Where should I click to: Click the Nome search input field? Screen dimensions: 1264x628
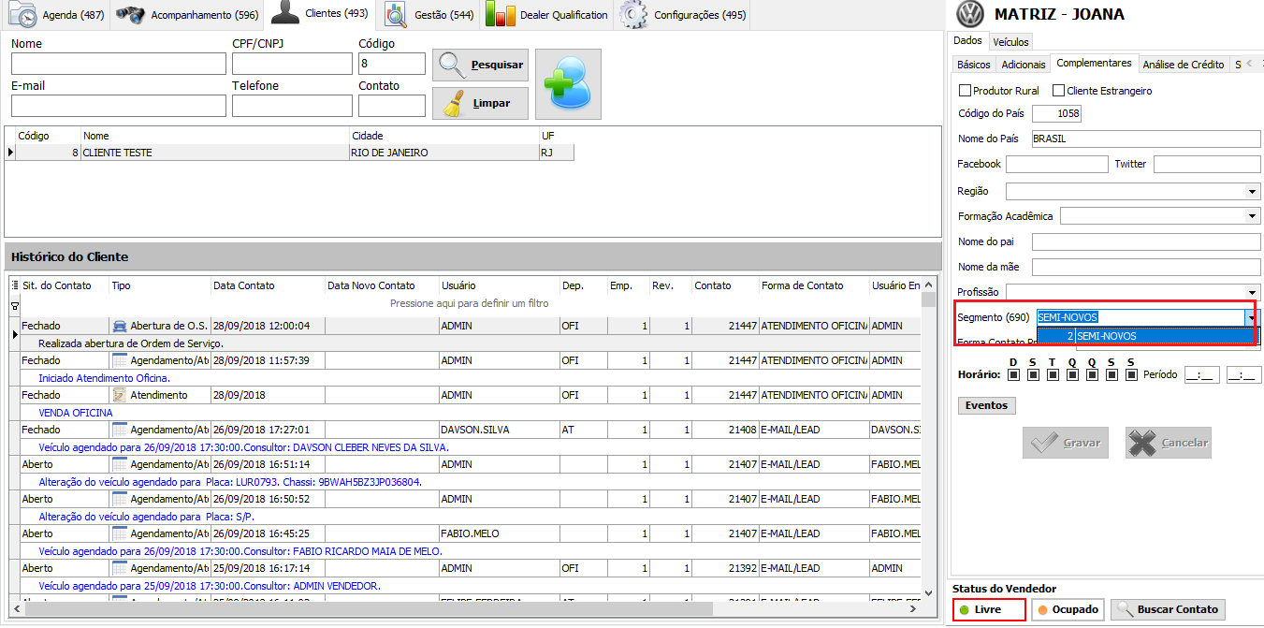click(x=119, y=64)
